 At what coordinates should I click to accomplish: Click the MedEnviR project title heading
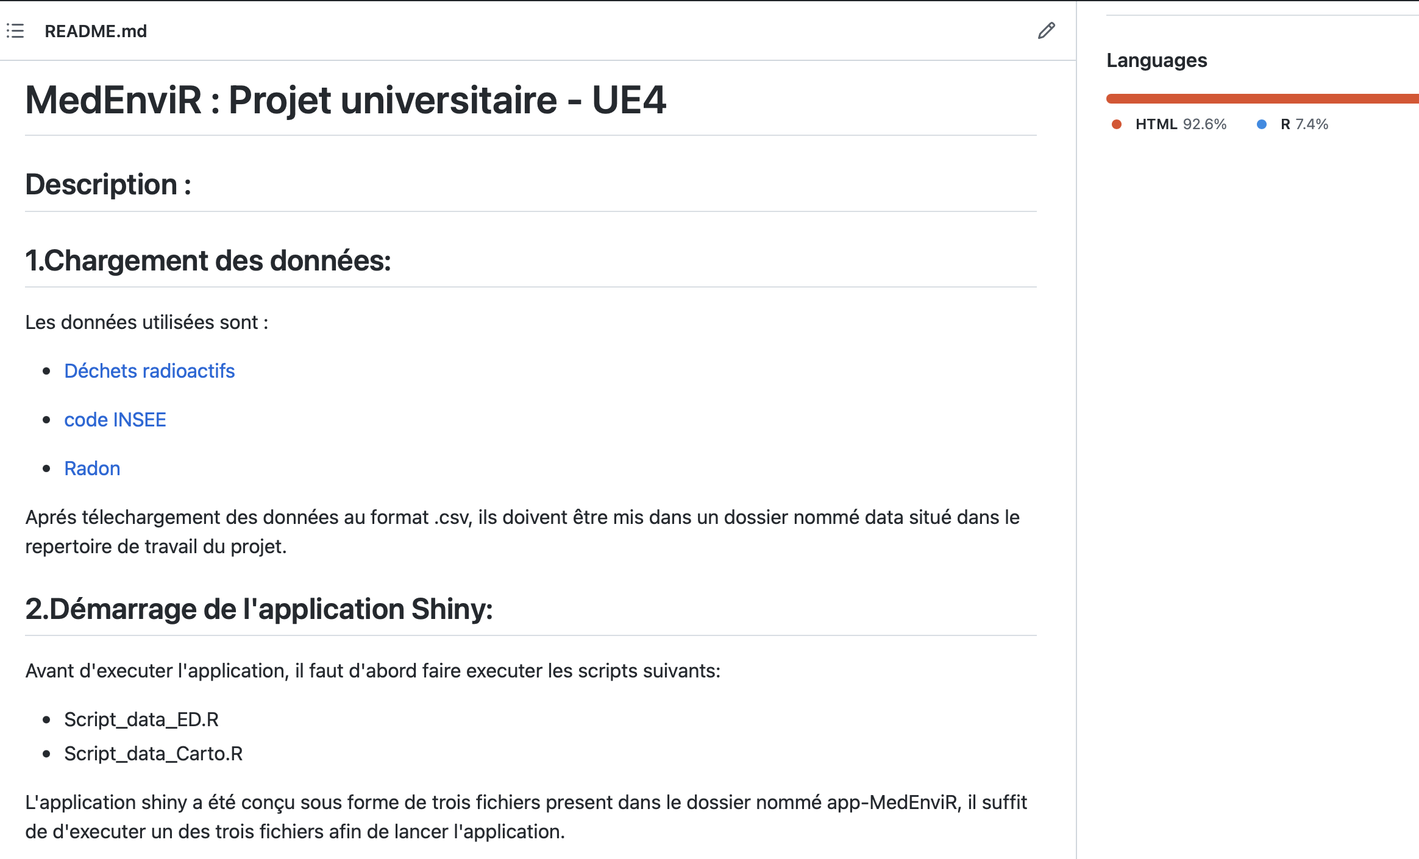pyautogui.click(x=346, y=100)
